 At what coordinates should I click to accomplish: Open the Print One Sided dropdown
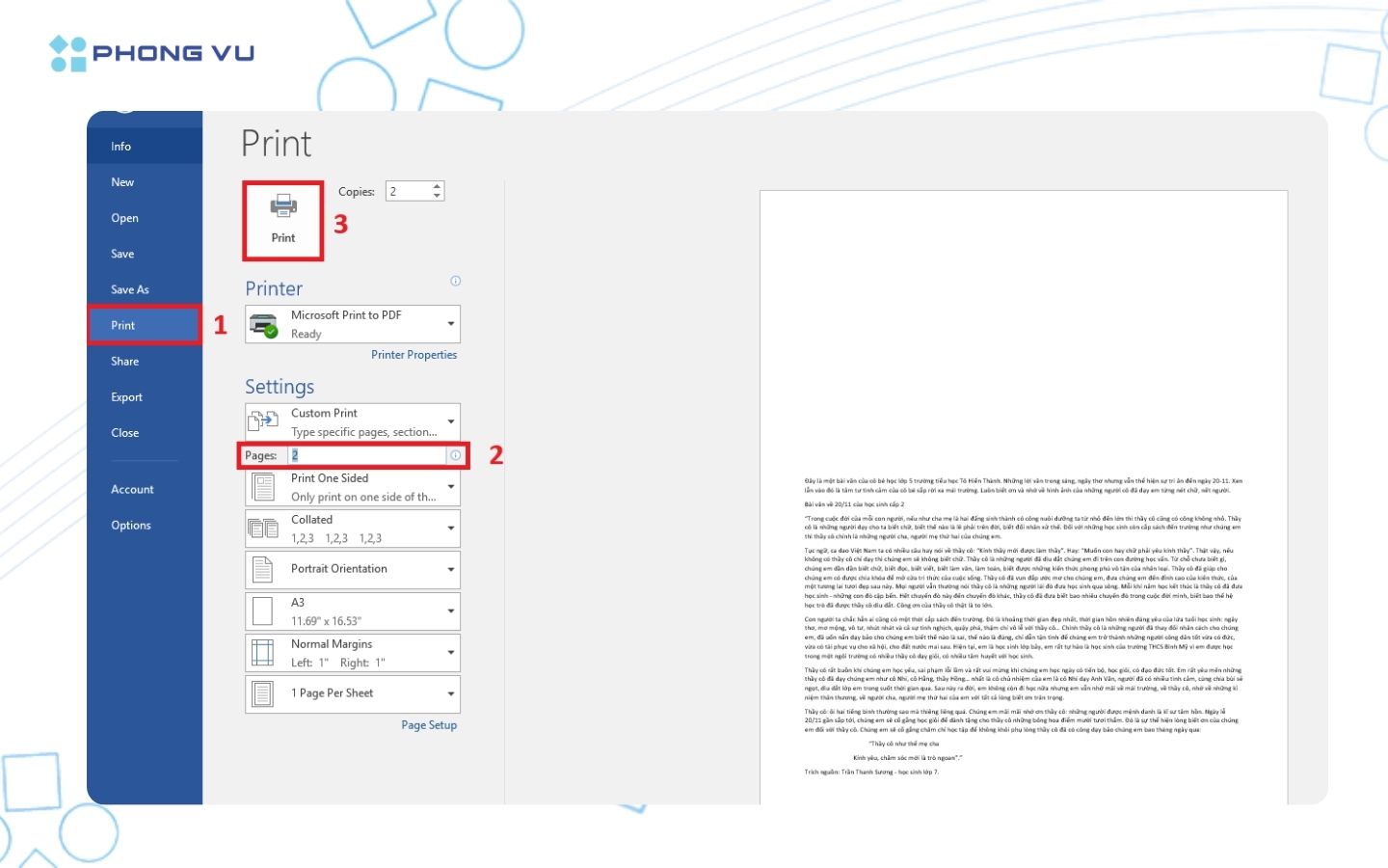coord(450,487)
